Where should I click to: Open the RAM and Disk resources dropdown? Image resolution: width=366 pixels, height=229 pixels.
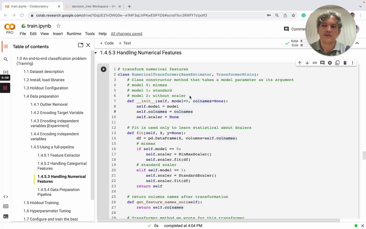coord(297,43)
